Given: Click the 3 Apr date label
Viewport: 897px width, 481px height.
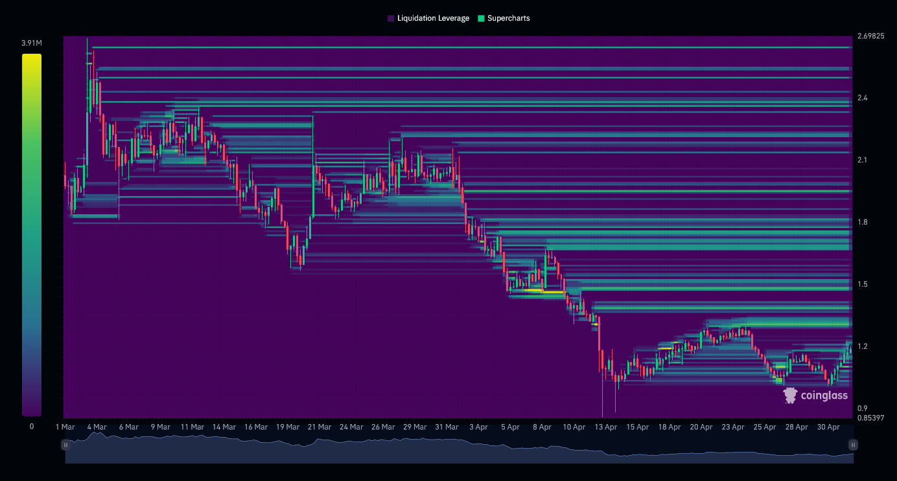Looking at the screenshot, I should pos(478,427).
